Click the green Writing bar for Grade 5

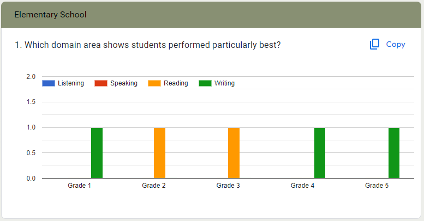click(394, 153)
